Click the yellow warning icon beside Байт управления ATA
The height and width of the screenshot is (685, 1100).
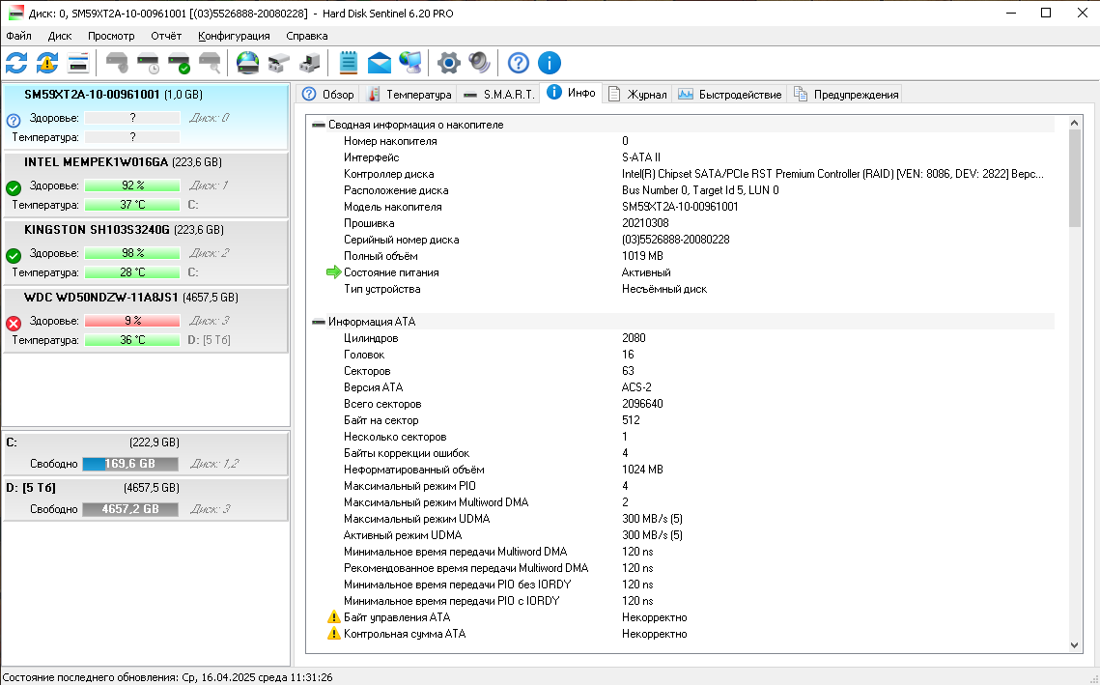pyautogui.click(x=334, y=617)
